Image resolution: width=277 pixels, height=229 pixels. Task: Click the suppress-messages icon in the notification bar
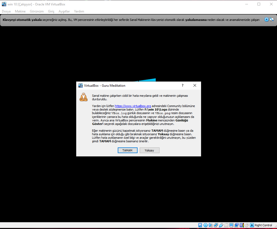pos(272,20)
